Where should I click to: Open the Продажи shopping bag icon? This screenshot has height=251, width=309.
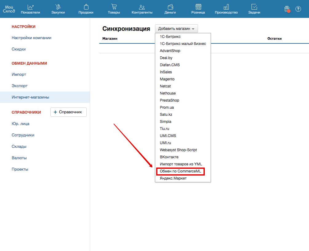click(86, 7)
